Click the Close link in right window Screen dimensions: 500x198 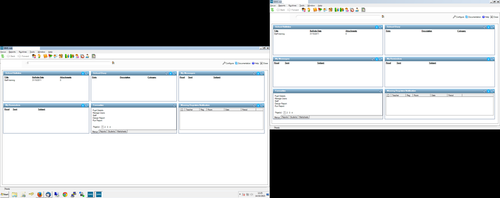coord(494,17)
